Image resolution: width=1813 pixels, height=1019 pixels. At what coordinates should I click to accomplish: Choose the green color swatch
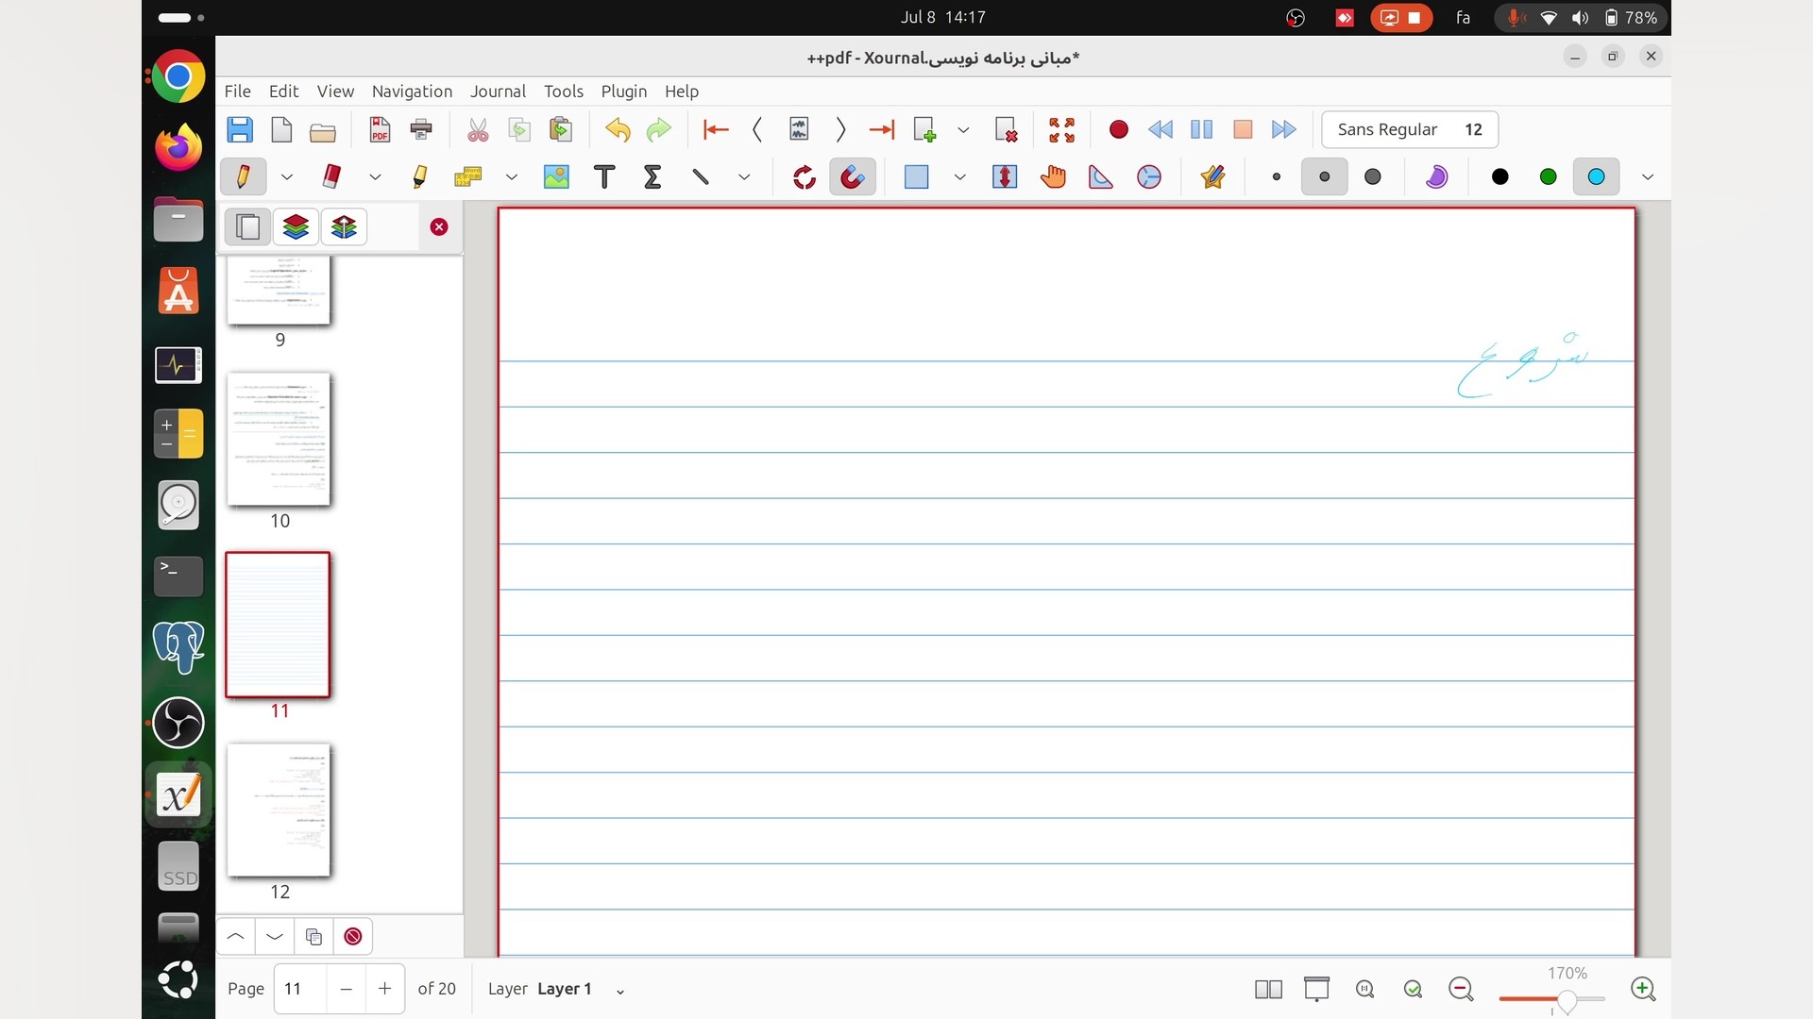tap(1548, 176)
